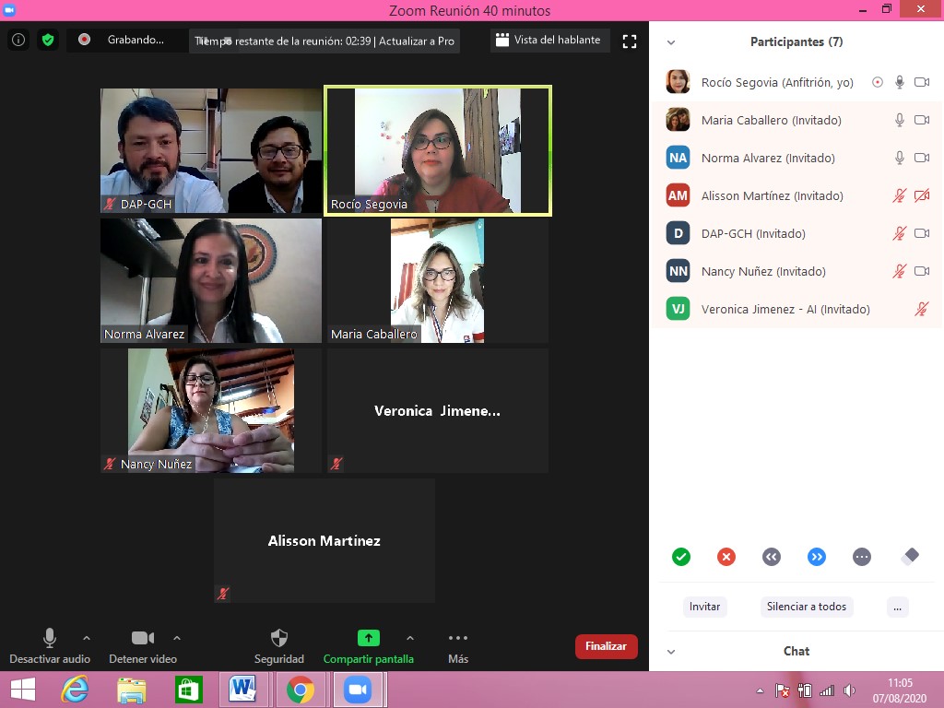Toggle Detener video camera
The image size is (944, 708).
coord(143,646)
